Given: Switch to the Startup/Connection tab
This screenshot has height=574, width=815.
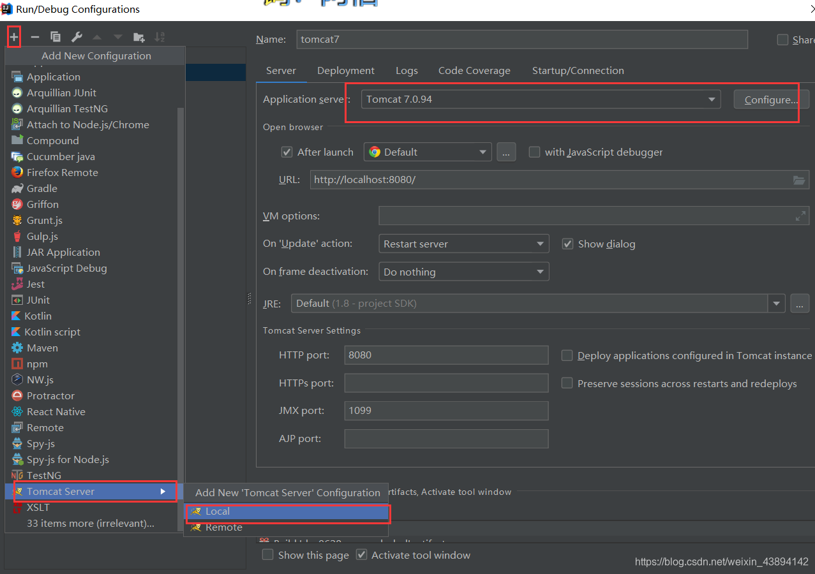Looking at the screenshot, I should click(578, 70).
